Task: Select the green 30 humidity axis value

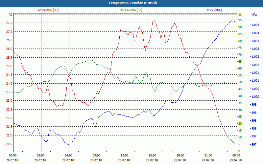Action: (240, 110)
